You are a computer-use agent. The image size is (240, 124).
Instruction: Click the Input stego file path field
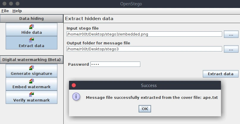pyautogui.click(x=144, y=34)
